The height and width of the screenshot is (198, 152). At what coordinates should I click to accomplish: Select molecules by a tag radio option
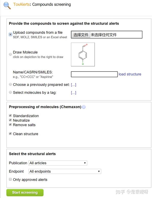tap(10, 93)
